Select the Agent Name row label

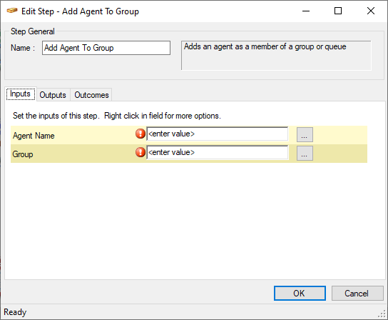click(x=34, y=136)
